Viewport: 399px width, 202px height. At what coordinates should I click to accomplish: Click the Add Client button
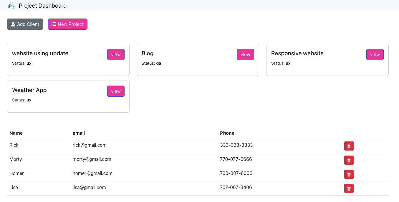[25, 24]
